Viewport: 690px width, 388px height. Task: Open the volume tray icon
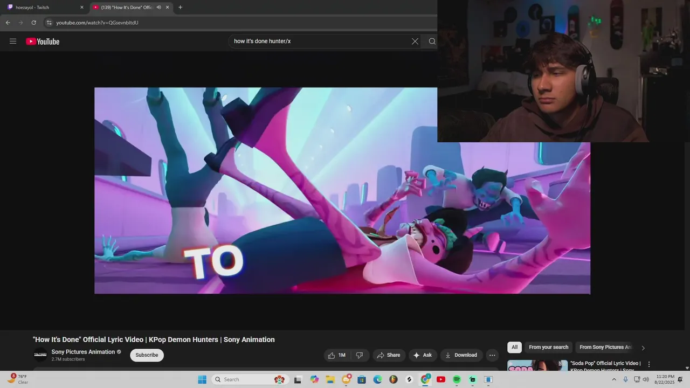point(646,379)
